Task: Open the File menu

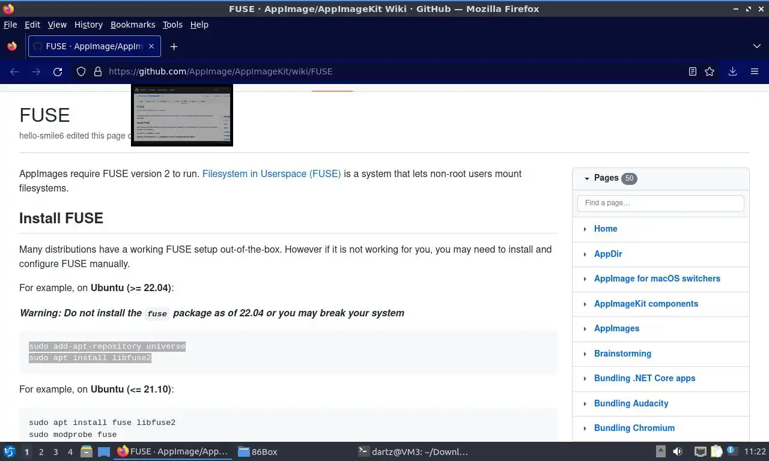Action: click(10, 25)
